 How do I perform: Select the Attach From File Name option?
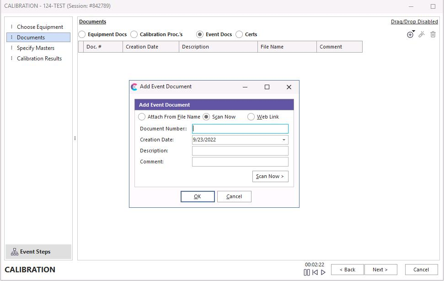142,117
